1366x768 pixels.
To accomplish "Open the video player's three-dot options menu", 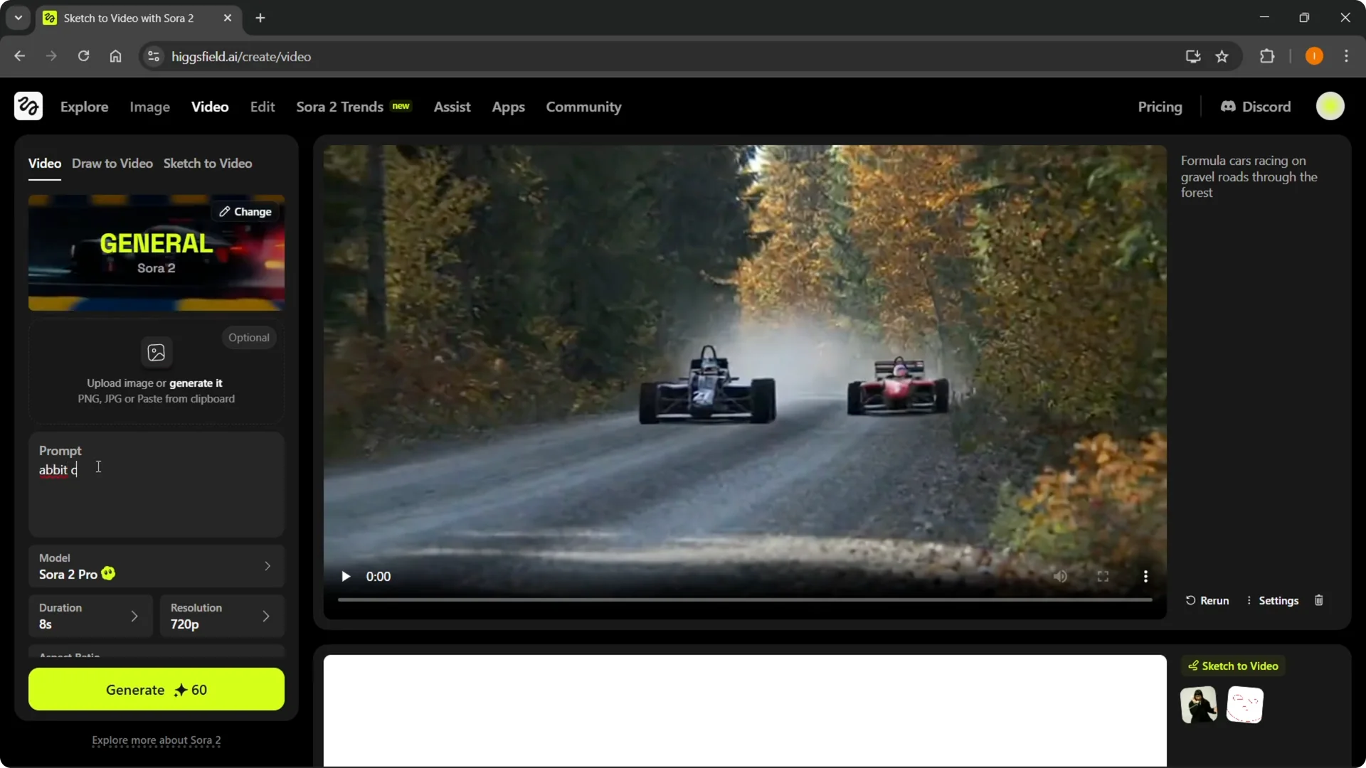I will tap(1145, 576).
